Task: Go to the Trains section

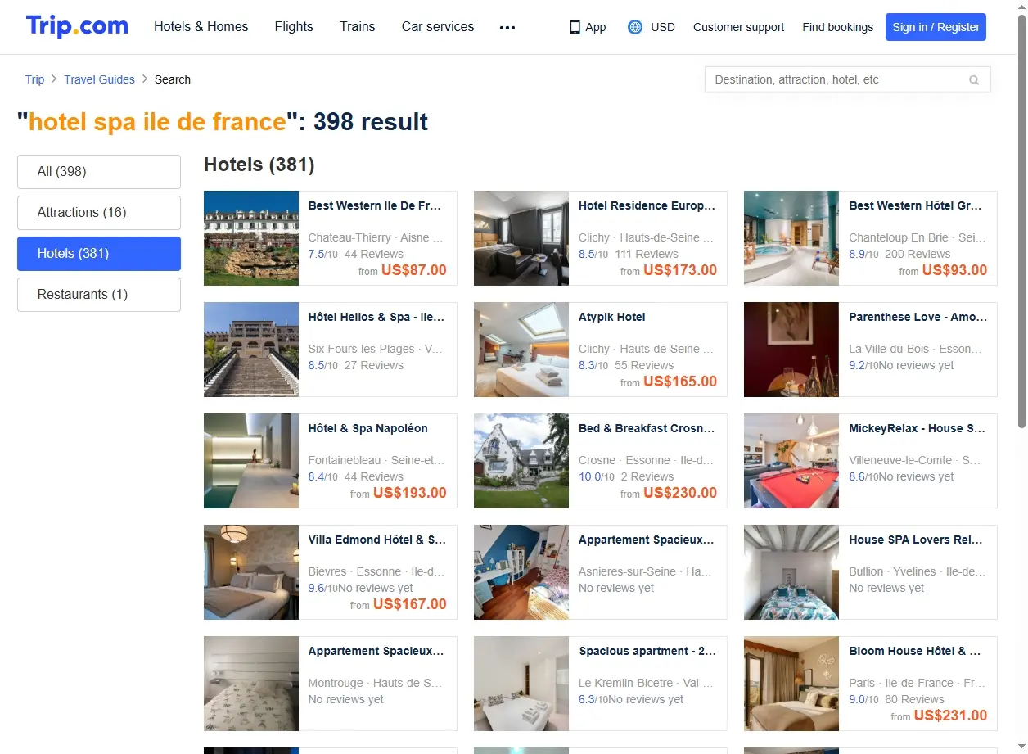Action: 358,26
